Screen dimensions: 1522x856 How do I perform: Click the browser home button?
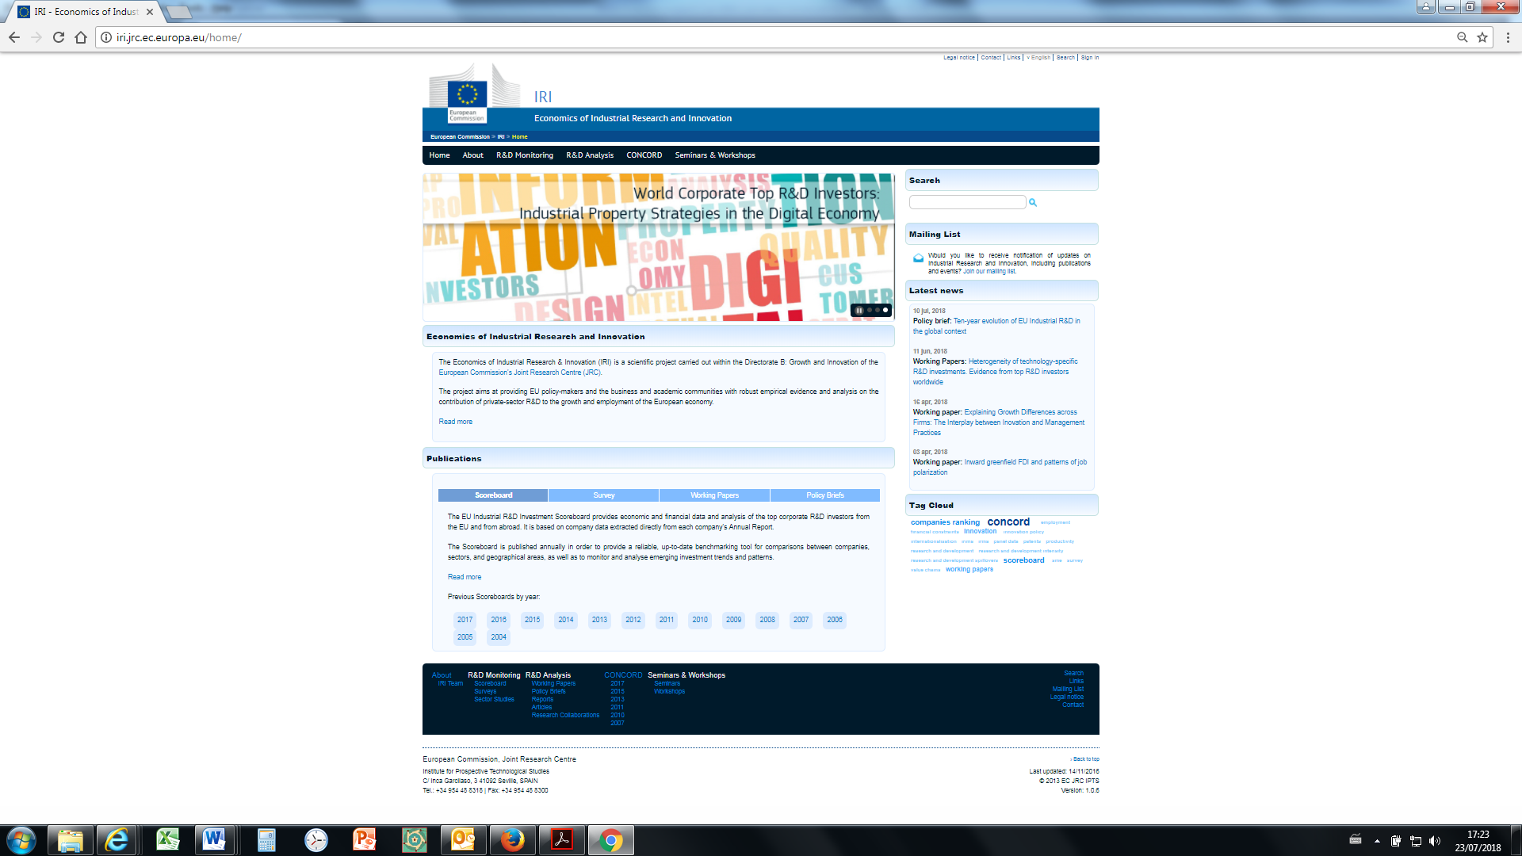[81, 37]
